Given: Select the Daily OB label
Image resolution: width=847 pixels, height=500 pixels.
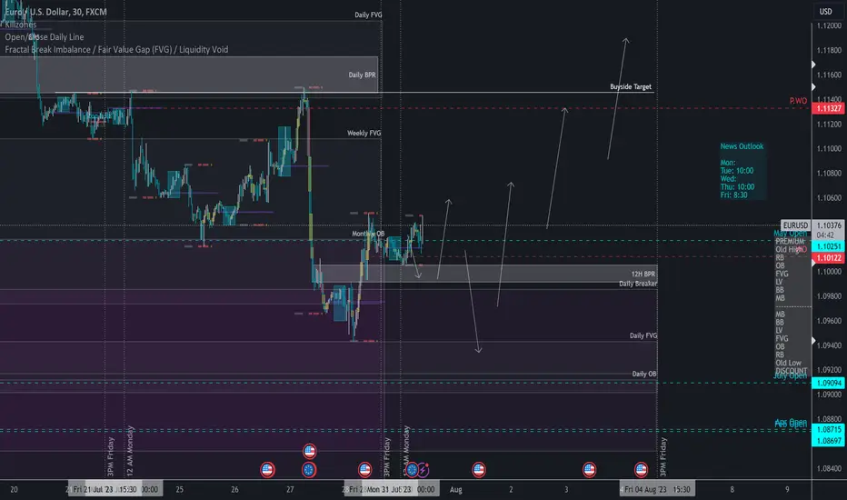Looking at the screenshot, I should tap(644, 374).
